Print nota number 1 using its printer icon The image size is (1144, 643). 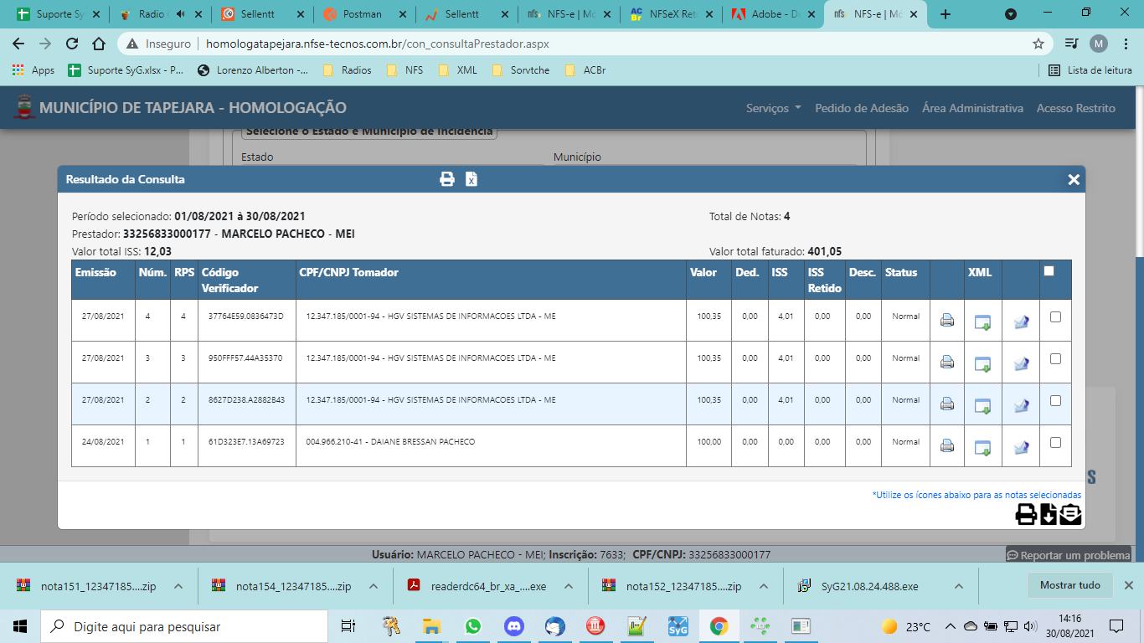click(947, 445)
